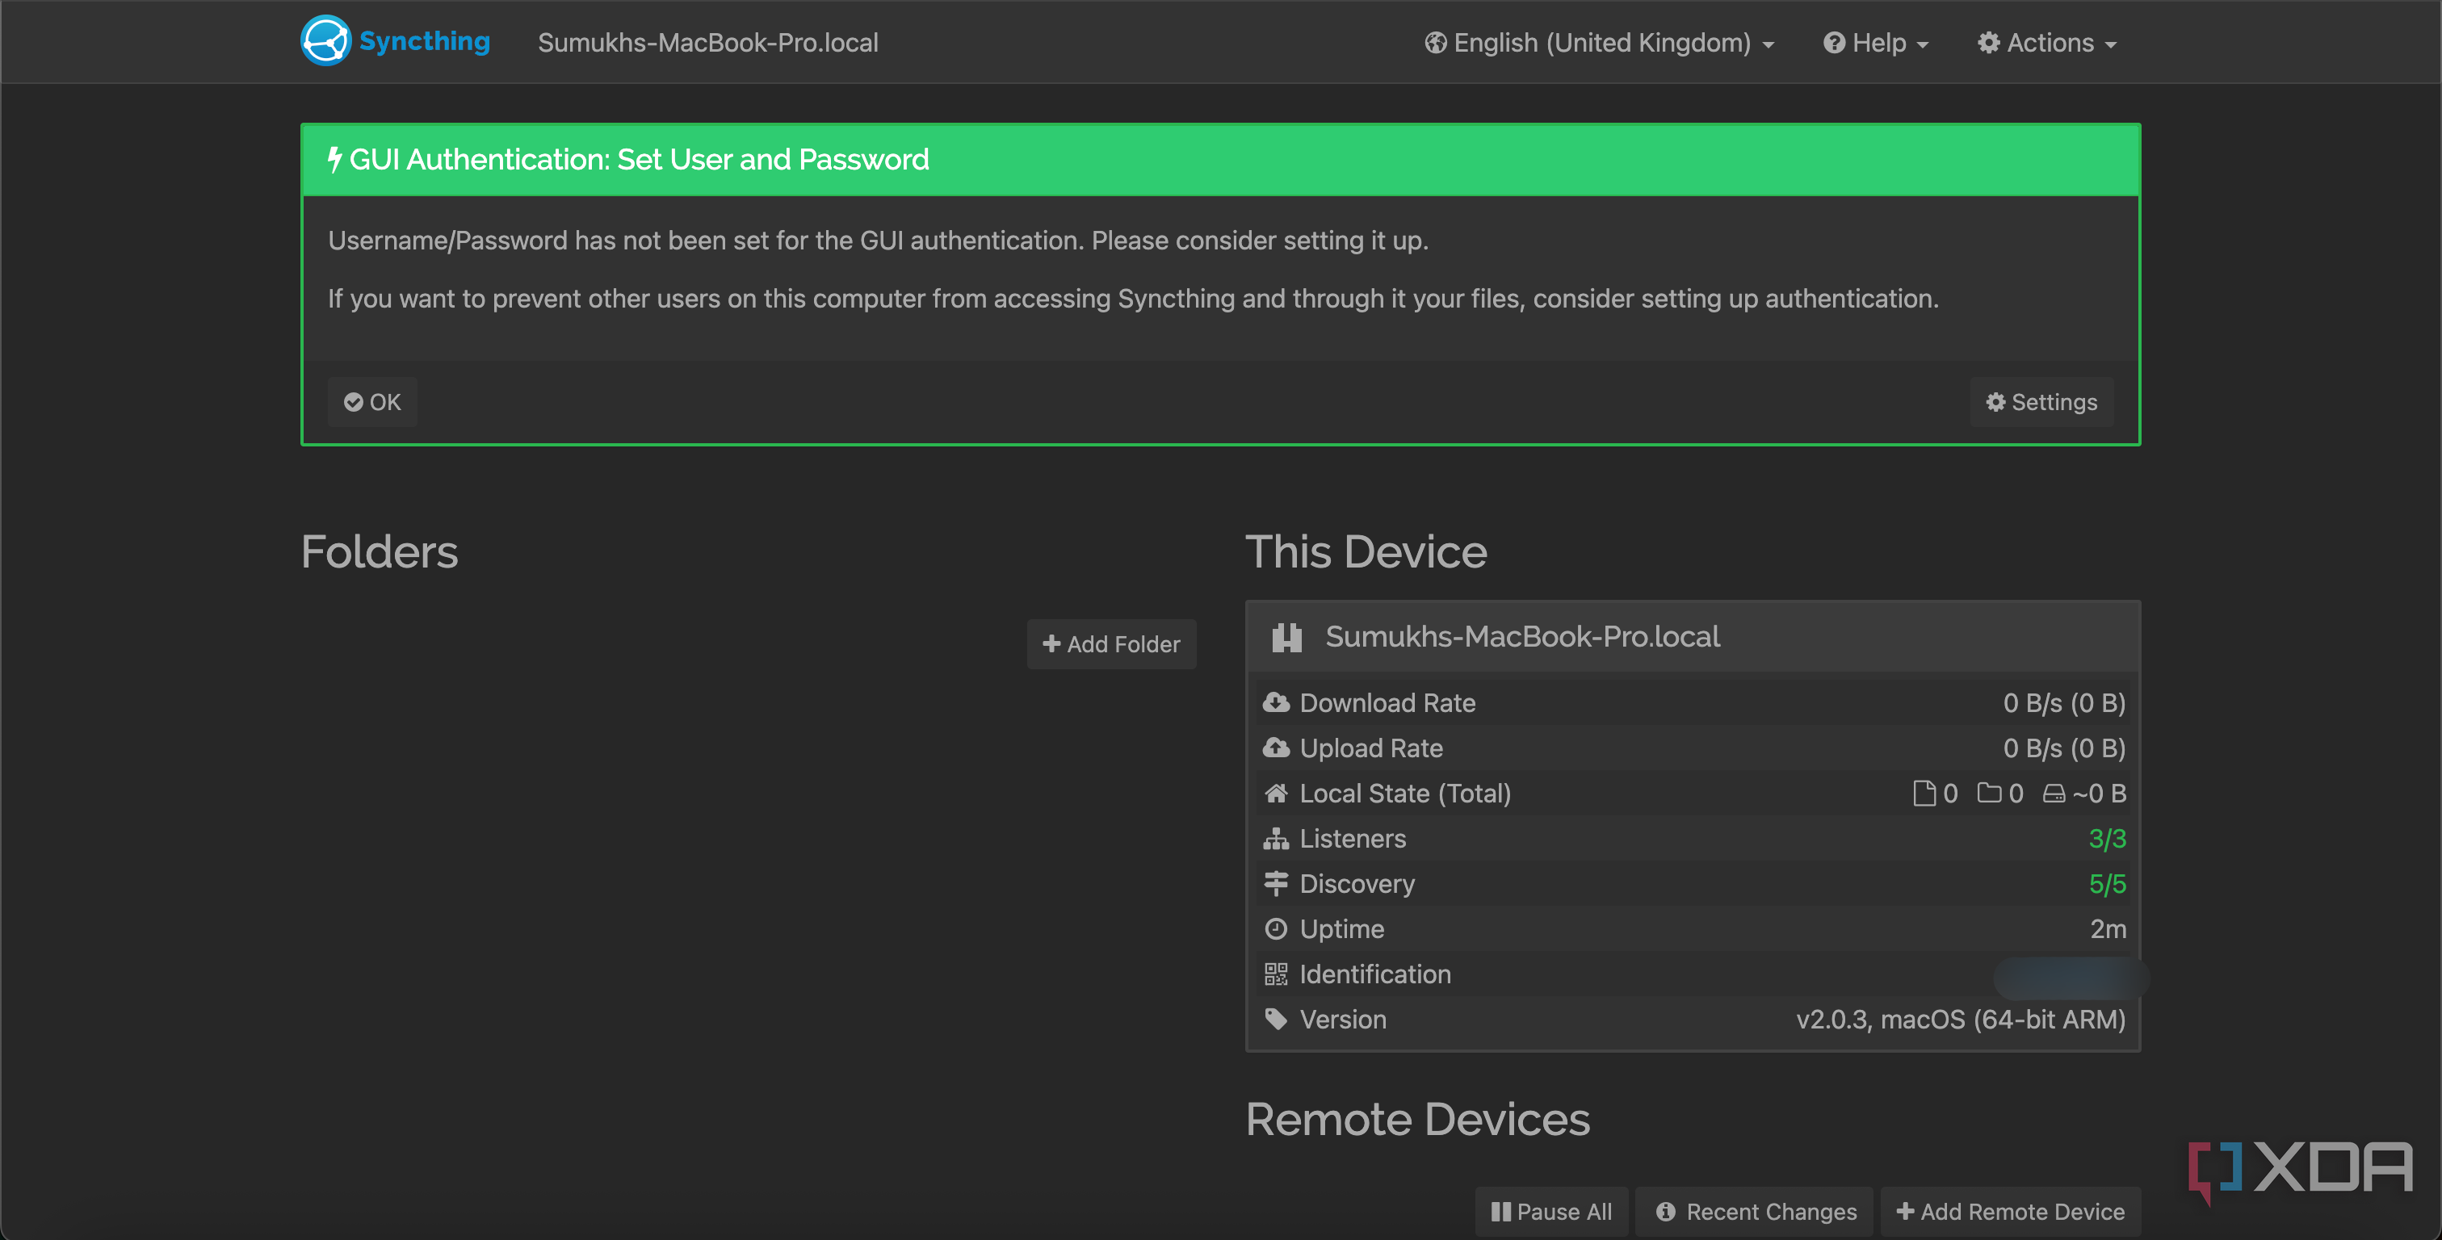The height and width of the screenshot is (1240, 2442).
Task: Click the Uptime 2m value
Action: click(2108, 929)
